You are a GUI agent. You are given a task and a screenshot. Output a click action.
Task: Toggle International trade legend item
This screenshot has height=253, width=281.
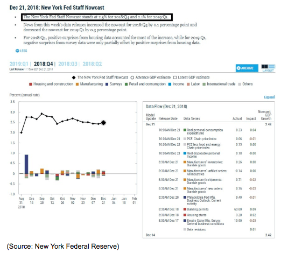coord(219,84)
